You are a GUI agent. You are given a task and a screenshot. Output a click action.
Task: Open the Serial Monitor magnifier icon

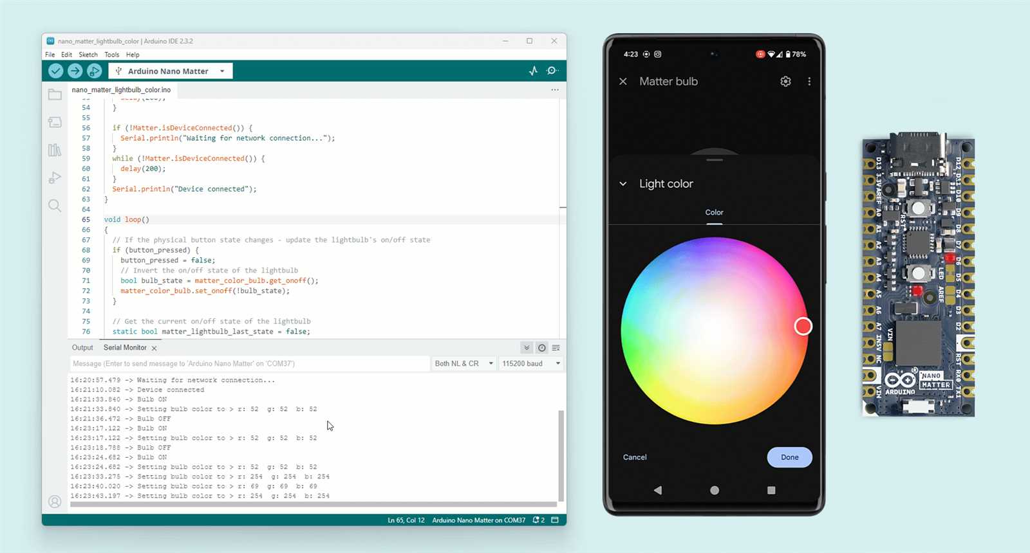pos(552,71)
